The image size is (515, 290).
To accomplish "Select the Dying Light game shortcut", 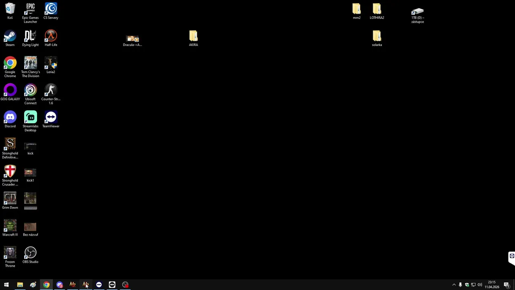I will pyautogui.click(x=30, y=38).
